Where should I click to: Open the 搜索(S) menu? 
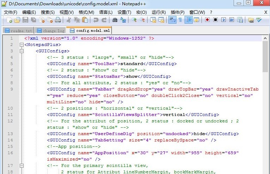pyautogui.click(x=48, y=12)
